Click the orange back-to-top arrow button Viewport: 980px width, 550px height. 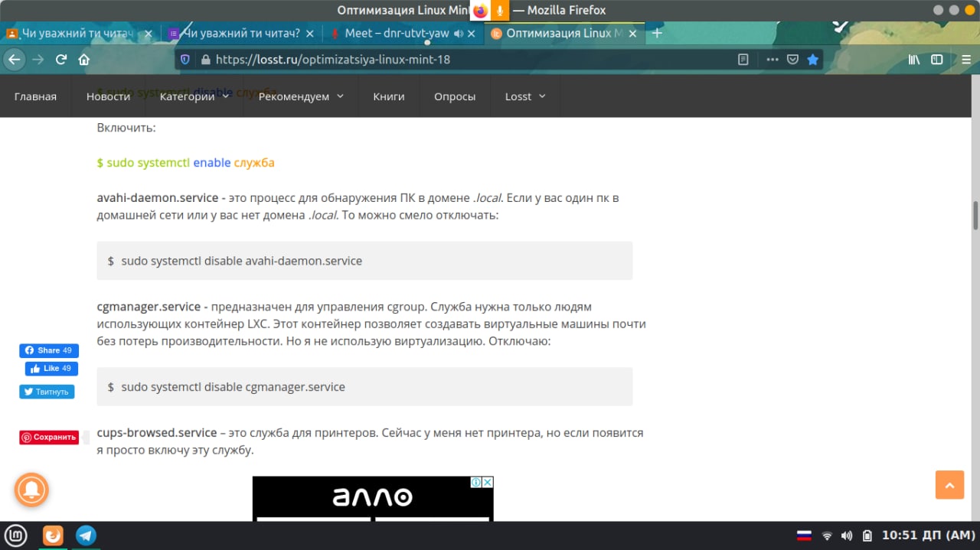[x=949, y=485]
